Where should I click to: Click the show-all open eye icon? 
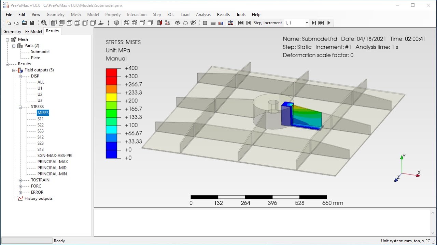[178, 23]
